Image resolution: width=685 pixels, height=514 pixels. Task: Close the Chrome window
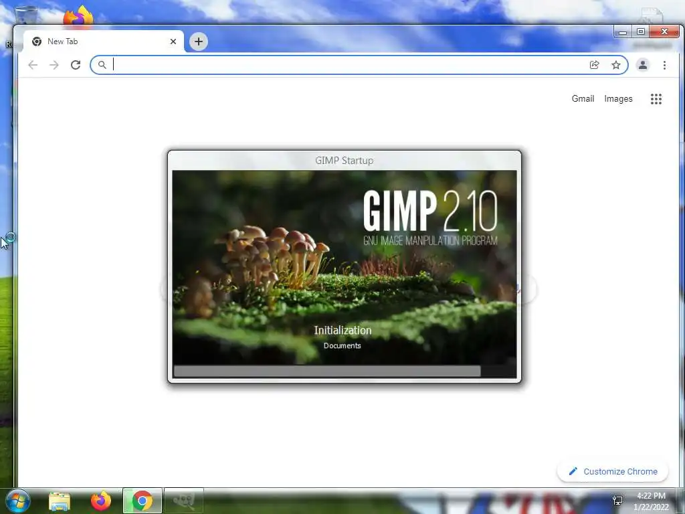(664, 31)
